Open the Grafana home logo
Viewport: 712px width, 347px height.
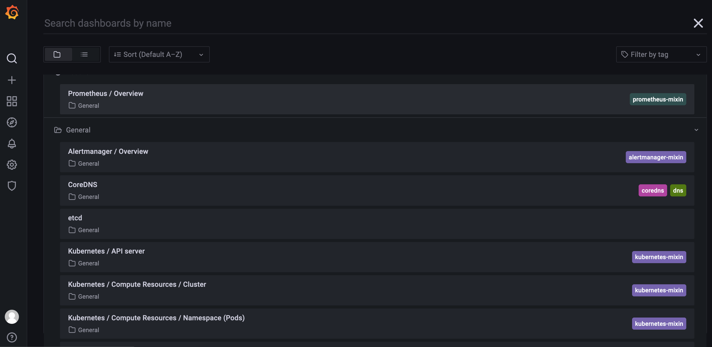click(12, 12)
